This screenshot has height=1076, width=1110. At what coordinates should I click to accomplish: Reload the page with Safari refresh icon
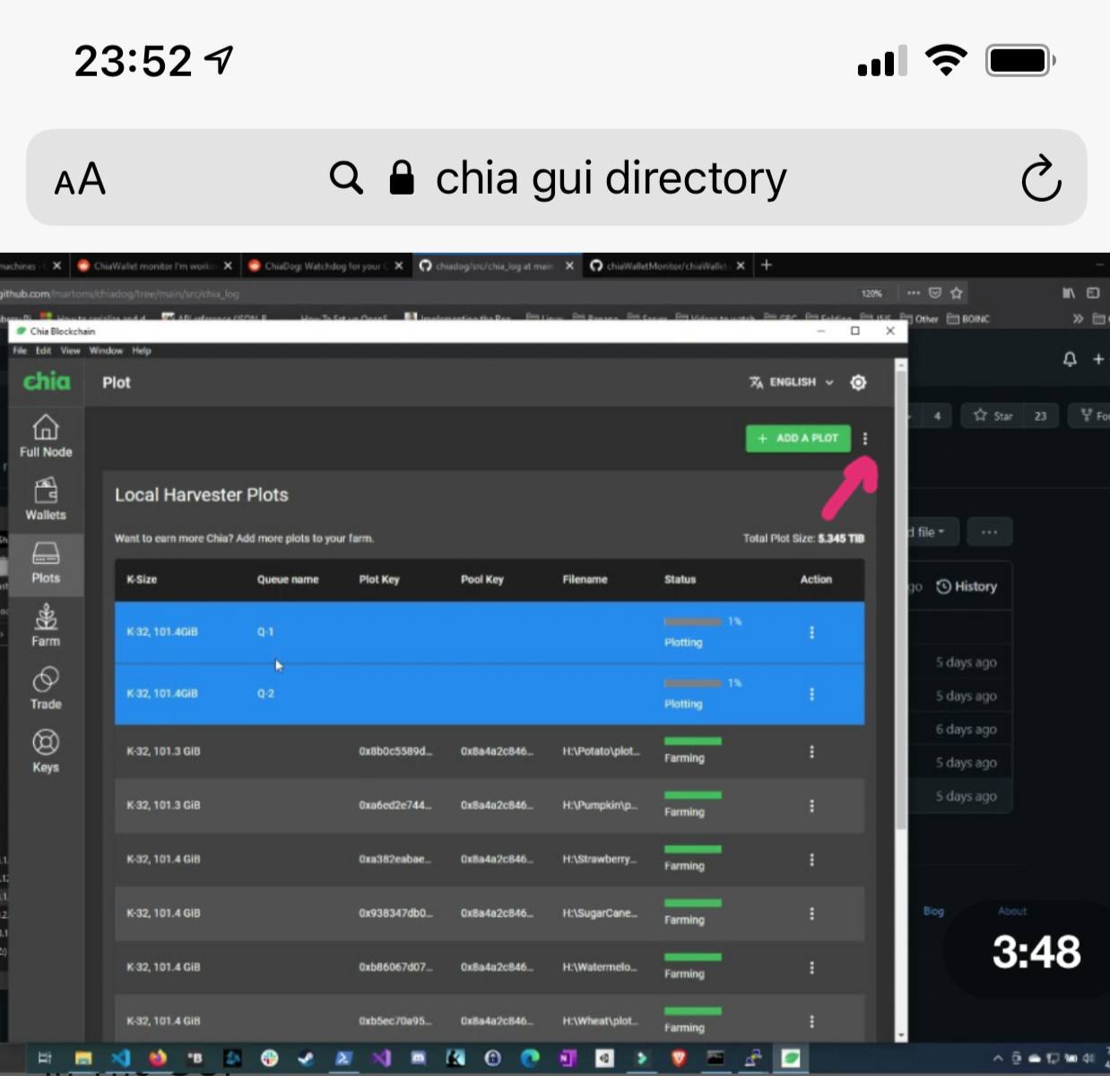click(1041, 178)
